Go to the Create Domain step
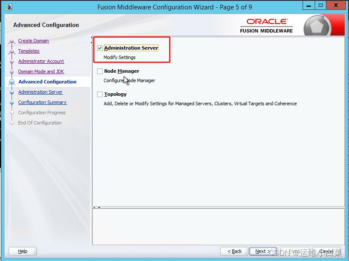 click(x=33, y=41)
